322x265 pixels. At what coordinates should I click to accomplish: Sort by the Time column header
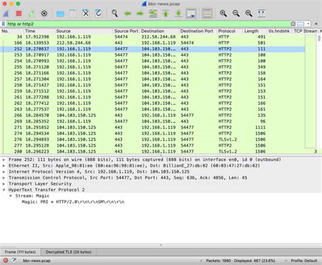click(x=39, y=31)
